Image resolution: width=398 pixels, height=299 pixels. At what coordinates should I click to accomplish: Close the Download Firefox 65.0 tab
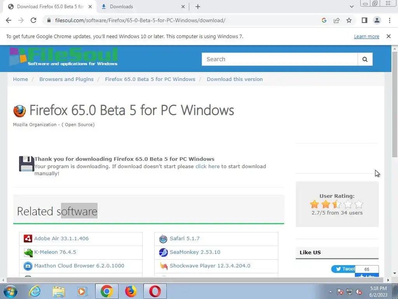click(x=90, y=7)
